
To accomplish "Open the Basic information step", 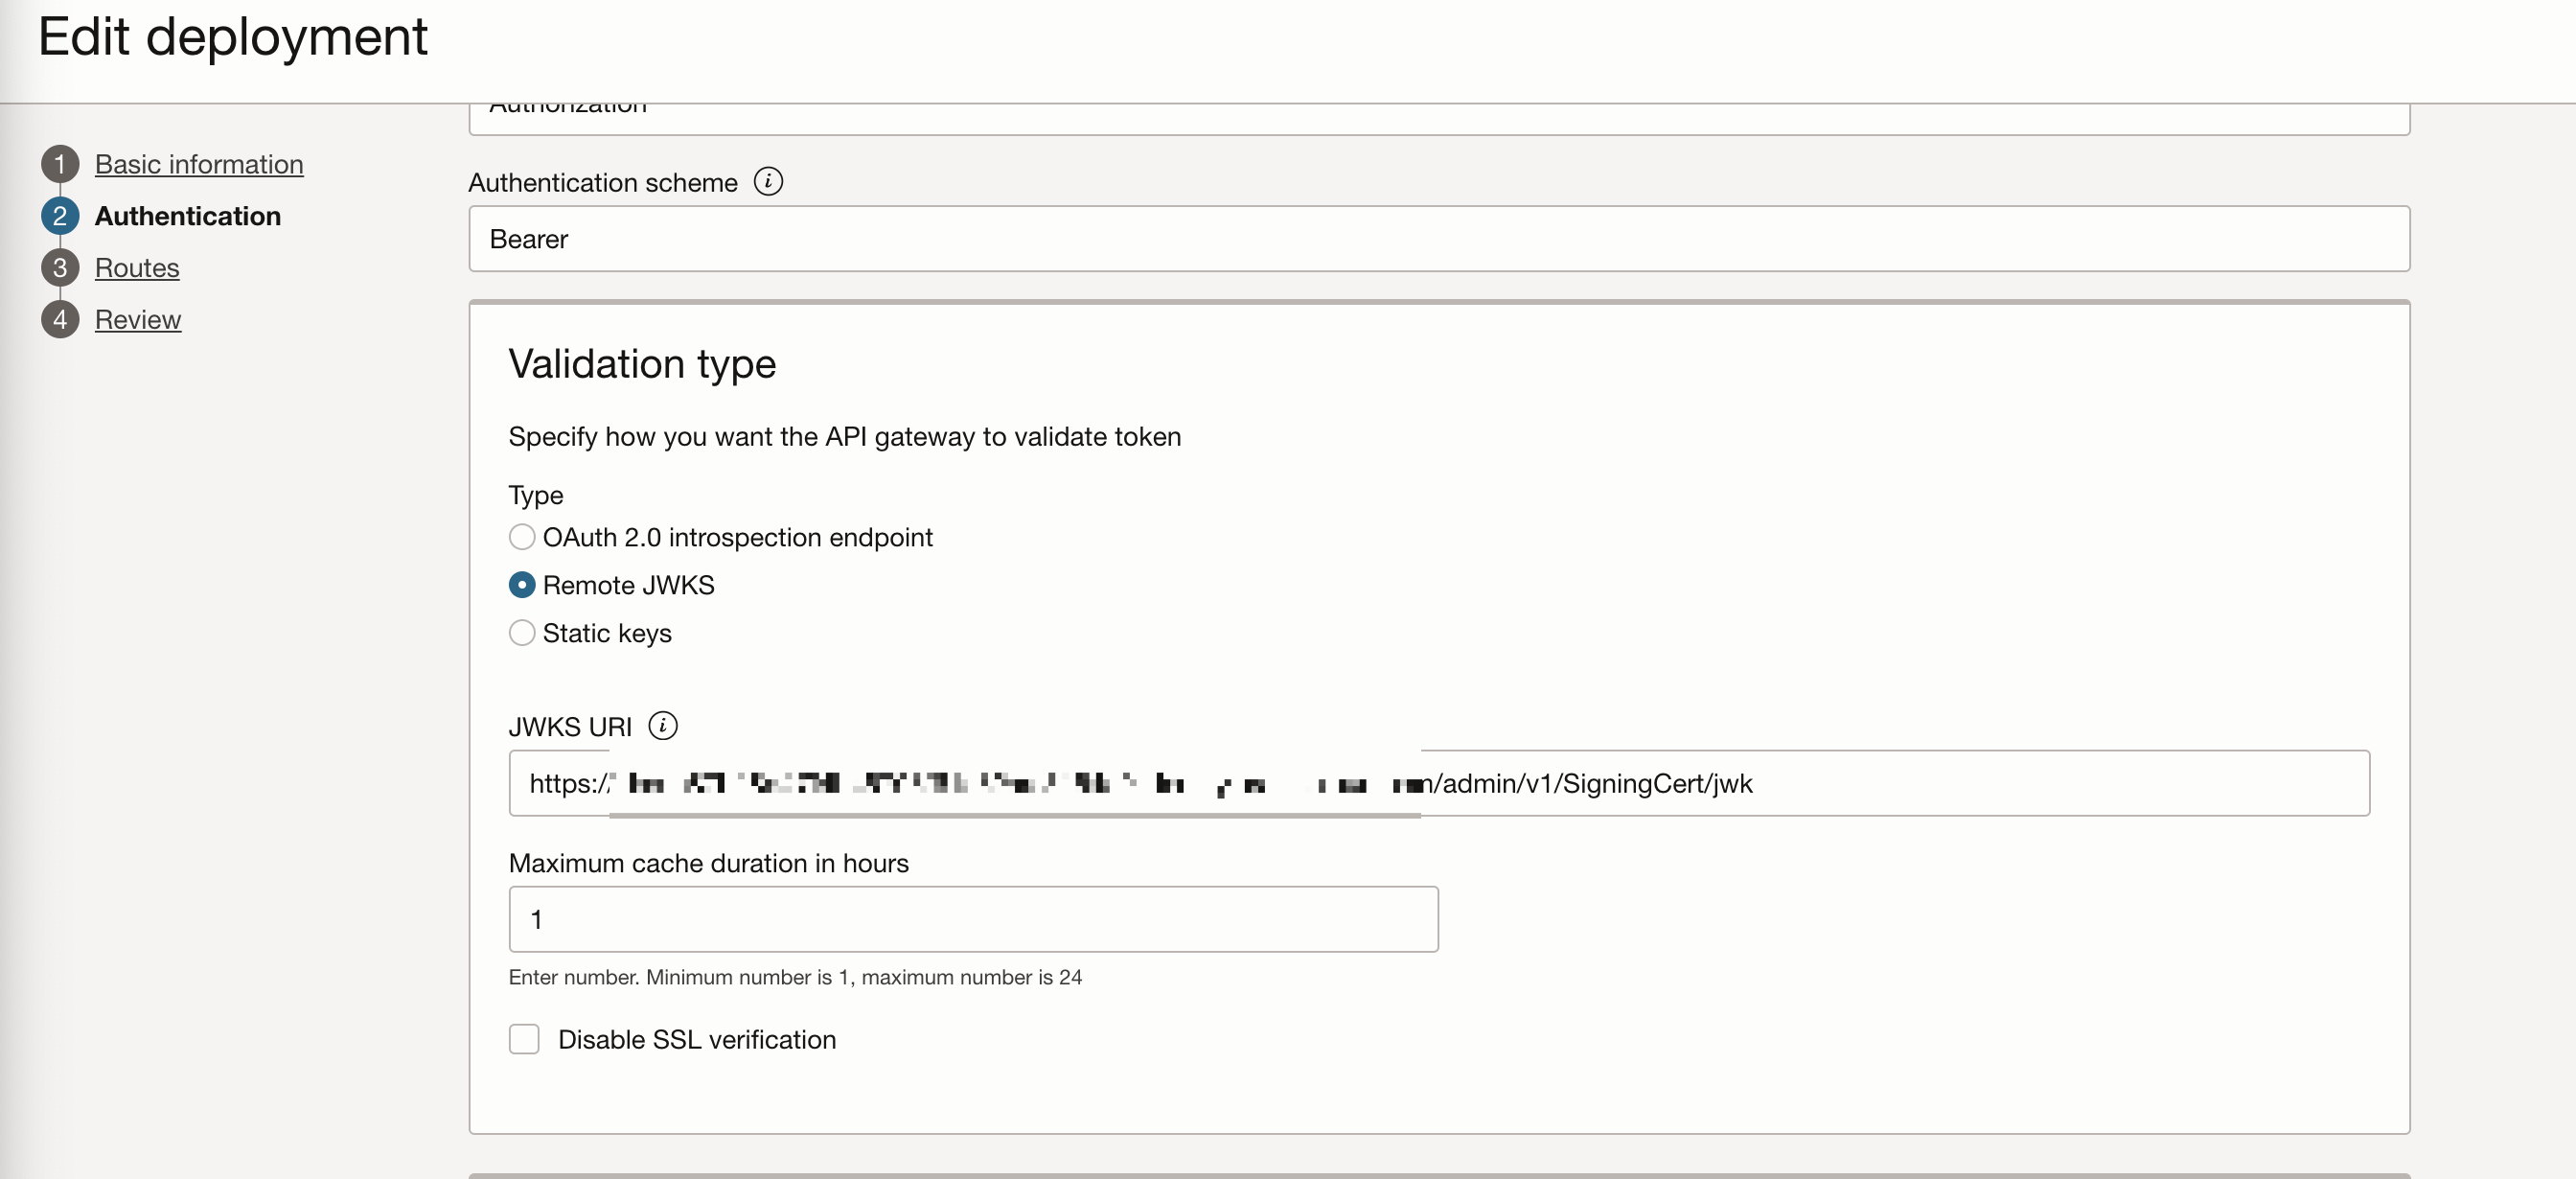I will coord(199,164).
